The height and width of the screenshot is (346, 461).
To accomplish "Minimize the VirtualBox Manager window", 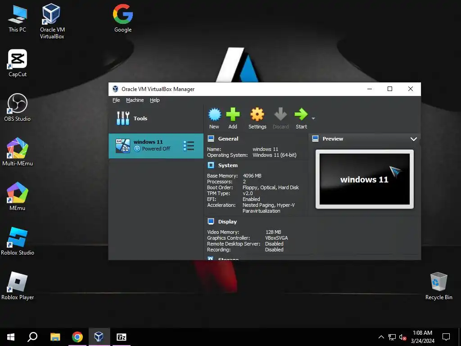I will pyautogui.click(x=370, y=89).
